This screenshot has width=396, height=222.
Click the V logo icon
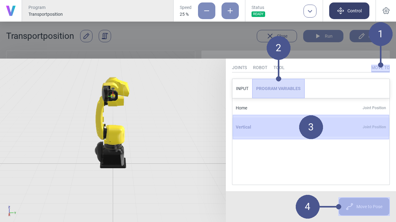11,11
